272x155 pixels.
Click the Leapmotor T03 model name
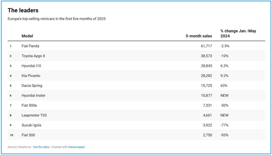coord(34,115)
